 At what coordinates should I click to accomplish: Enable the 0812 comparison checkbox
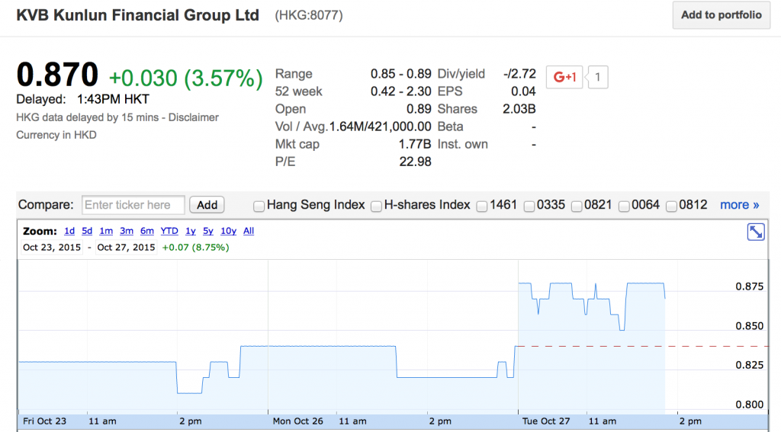pyautogui.click(x=671, y=206)
